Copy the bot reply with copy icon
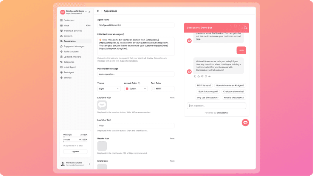 coord(195,76)
